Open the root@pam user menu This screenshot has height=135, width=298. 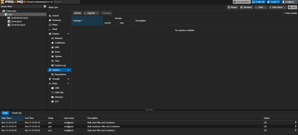click(x=289, y=2)
